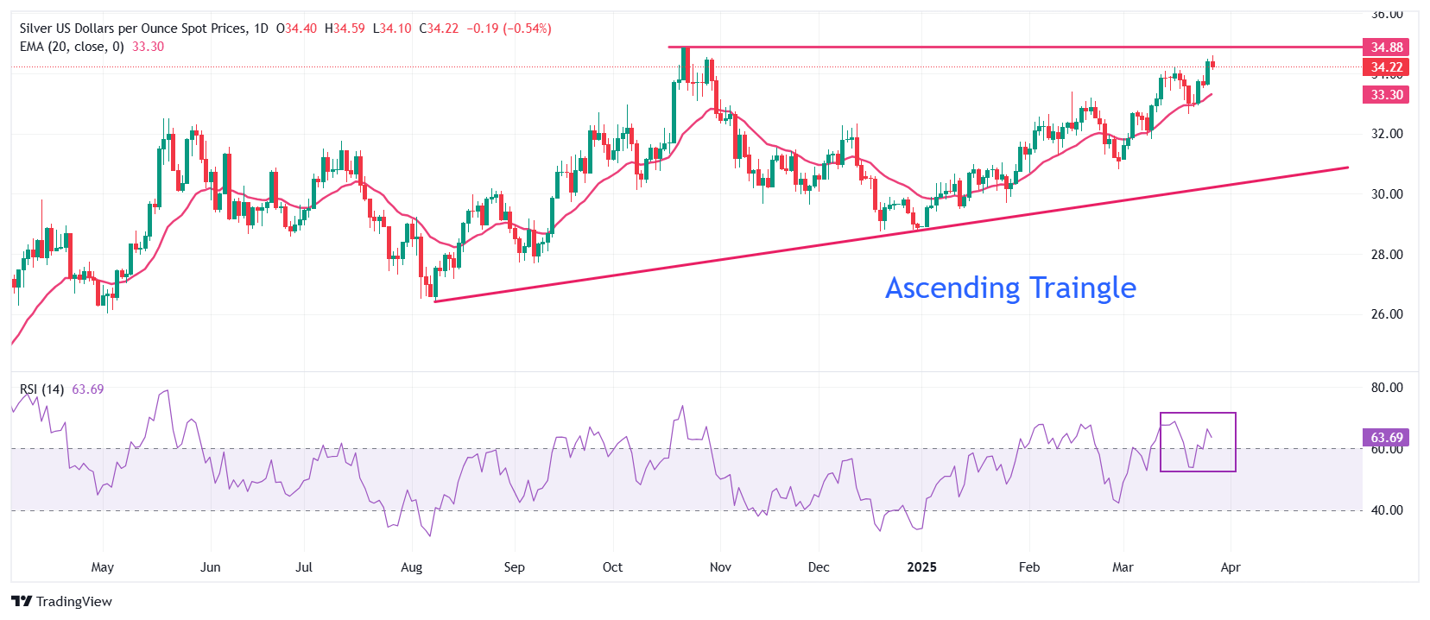This screenshot has width=1430, height=620.
Task: Click the Aug label on time axis
Action: (x=412, y=567)
